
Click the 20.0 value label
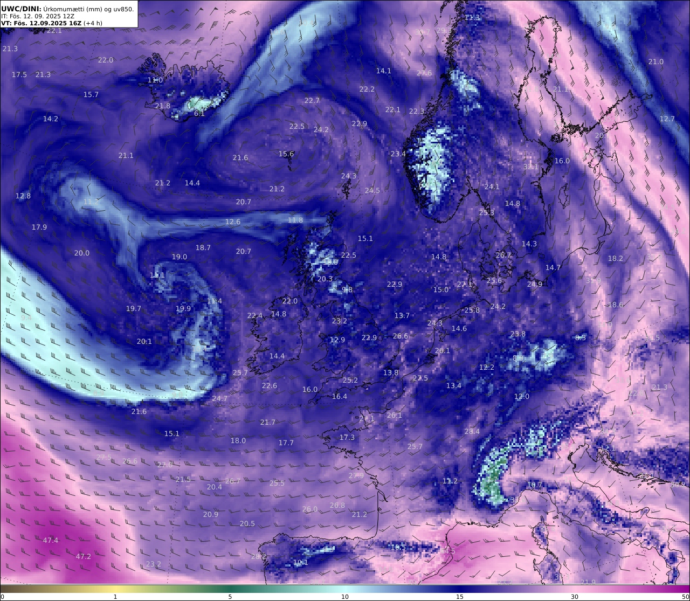(x=82, y=253)
